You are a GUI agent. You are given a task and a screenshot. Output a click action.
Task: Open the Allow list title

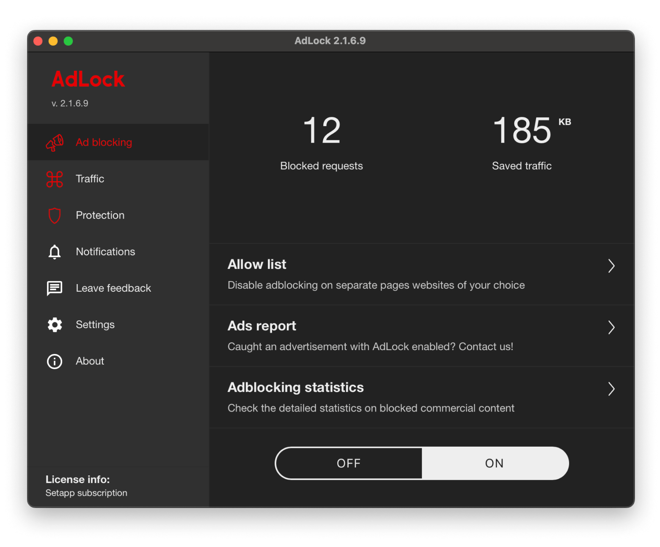257,264
